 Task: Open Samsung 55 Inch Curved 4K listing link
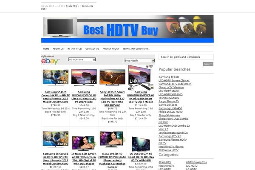coord(56,97)
